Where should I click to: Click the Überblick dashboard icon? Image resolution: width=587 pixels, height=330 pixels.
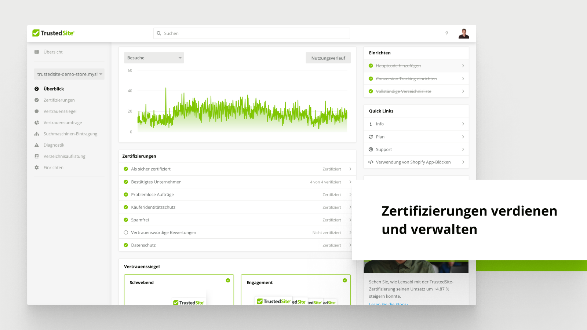(37, 89)
